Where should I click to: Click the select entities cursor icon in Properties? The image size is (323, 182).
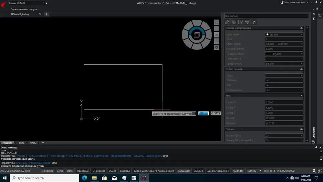[x=234, y=22]
